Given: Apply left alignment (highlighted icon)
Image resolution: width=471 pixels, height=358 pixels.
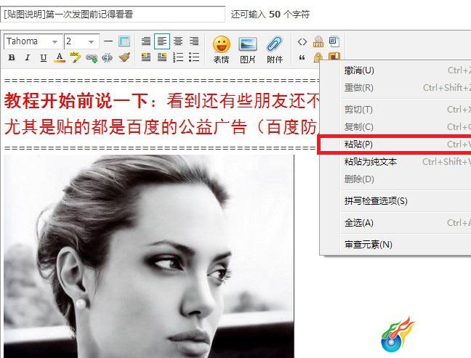Looking at the screenshot, I should pyautogui.click(x=162, y=41).
